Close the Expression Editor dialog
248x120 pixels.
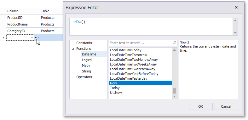[x=236, y=8]
